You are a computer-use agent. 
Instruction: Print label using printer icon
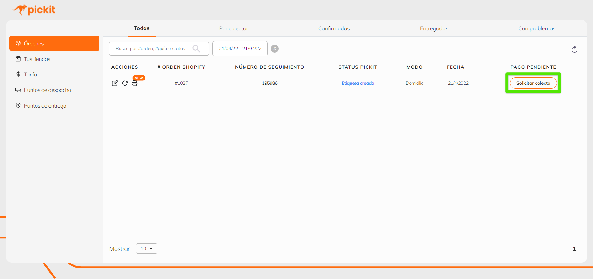(x=135, y=84)
